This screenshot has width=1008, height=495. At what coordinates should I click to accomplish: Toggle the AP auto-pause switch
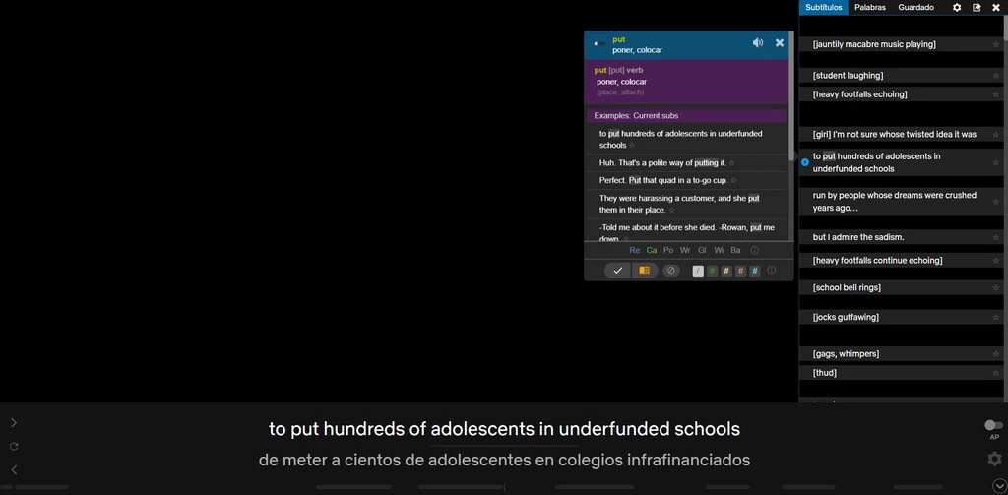click(994, 425)
